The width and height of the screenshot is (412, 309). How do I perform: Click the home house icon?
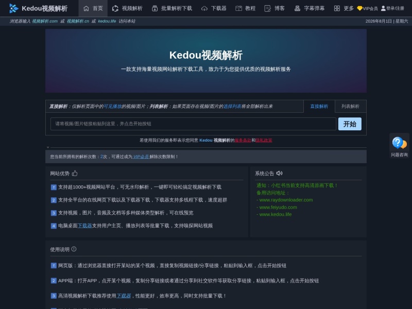coord(86,8)
